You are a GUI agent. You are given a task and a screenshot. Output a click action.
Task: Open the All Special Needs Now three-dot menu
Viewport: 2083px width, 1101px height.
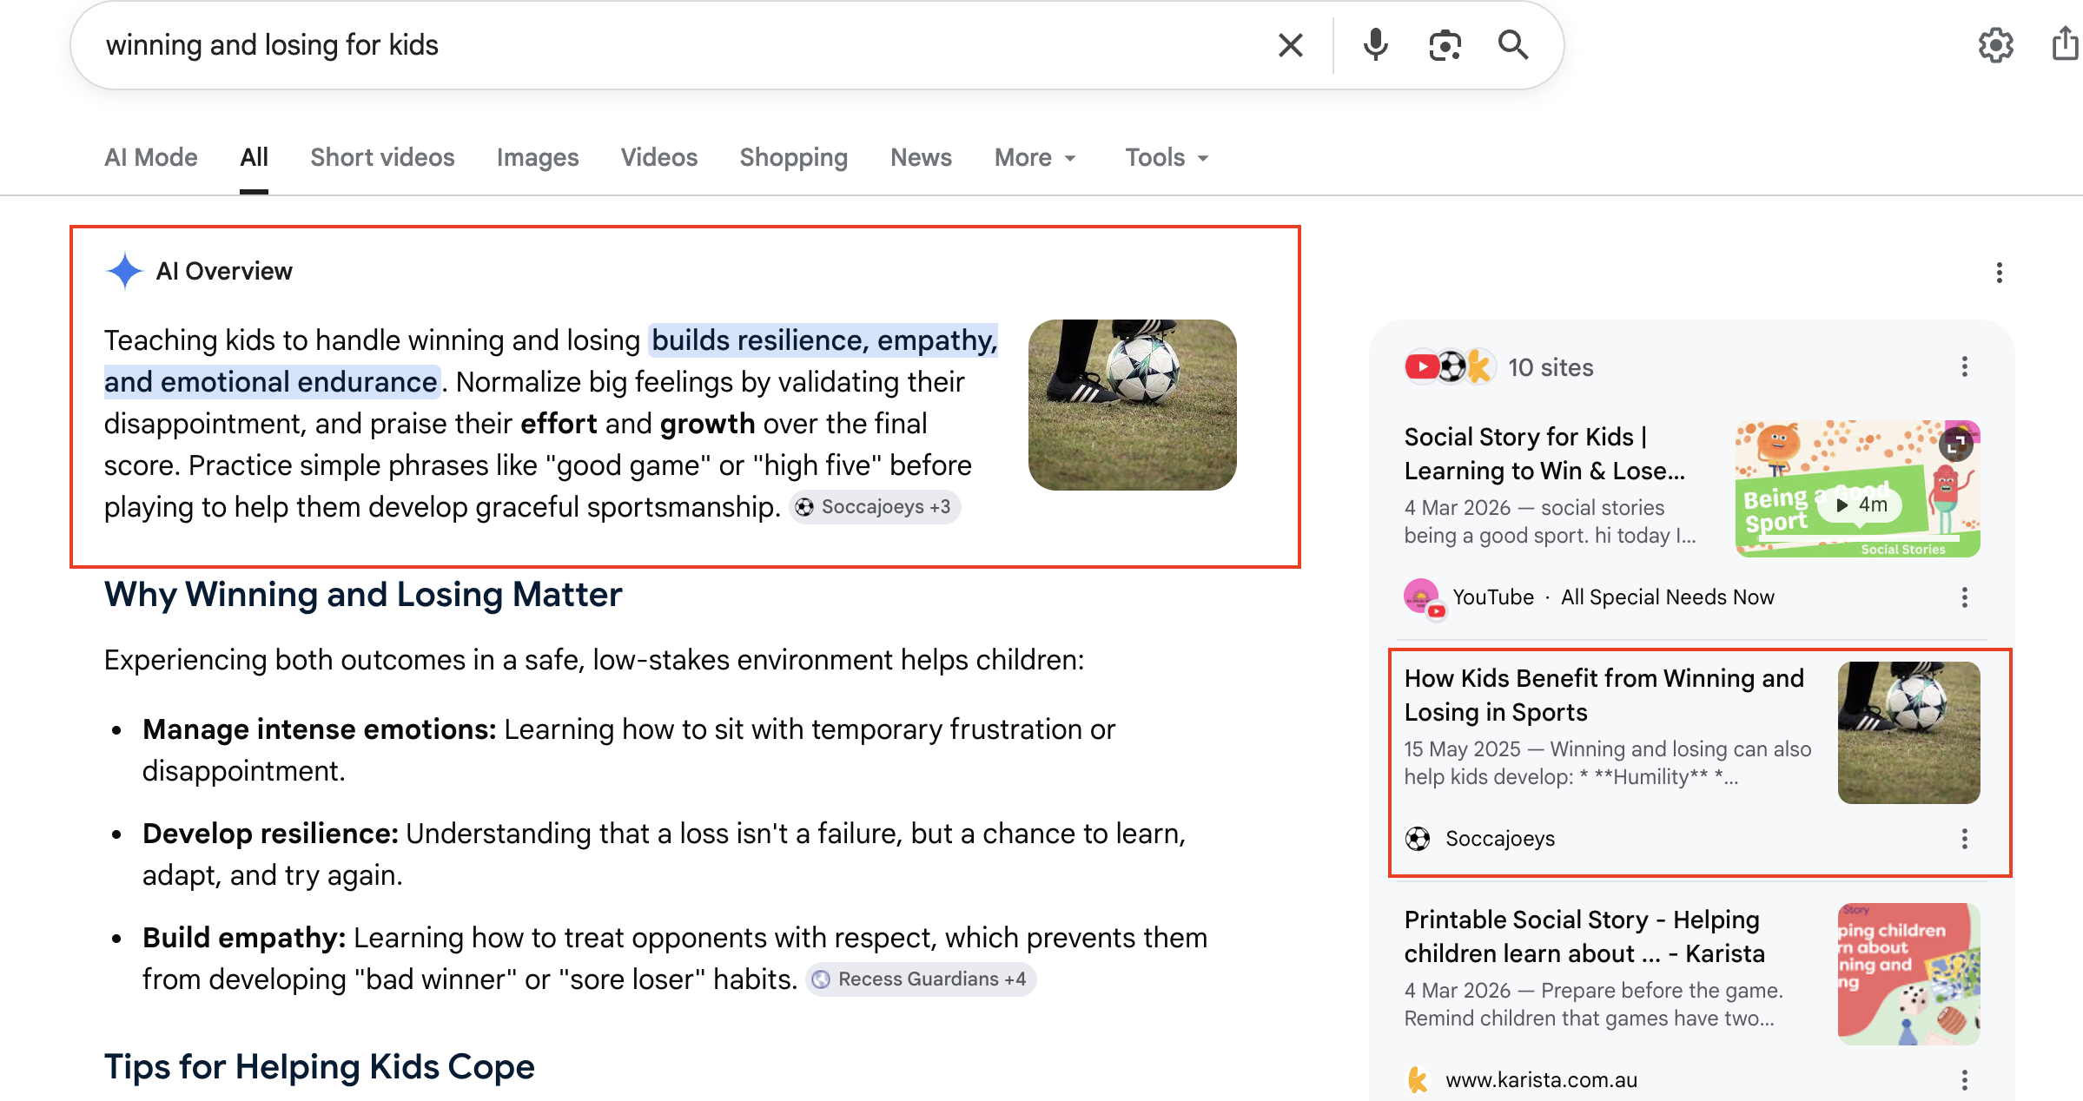[x=1965, y=597]
